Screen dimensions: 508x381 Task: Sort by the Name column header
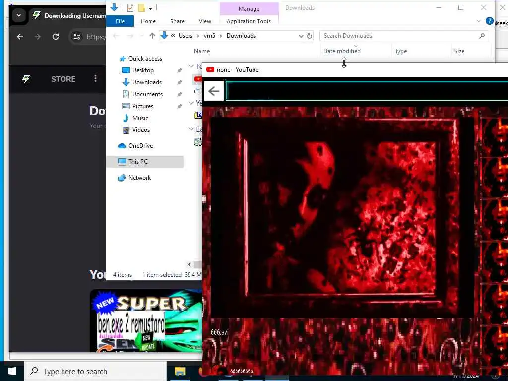tap(202, 51)
